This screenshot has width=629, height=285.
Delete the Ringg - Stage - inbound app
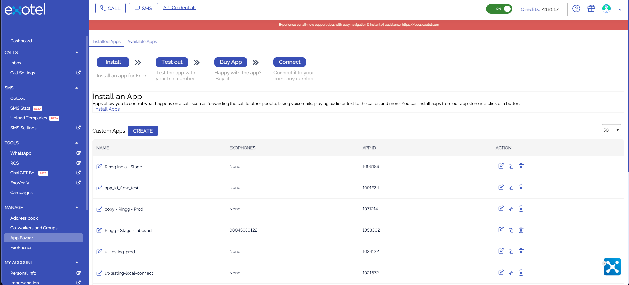[521, 230]
